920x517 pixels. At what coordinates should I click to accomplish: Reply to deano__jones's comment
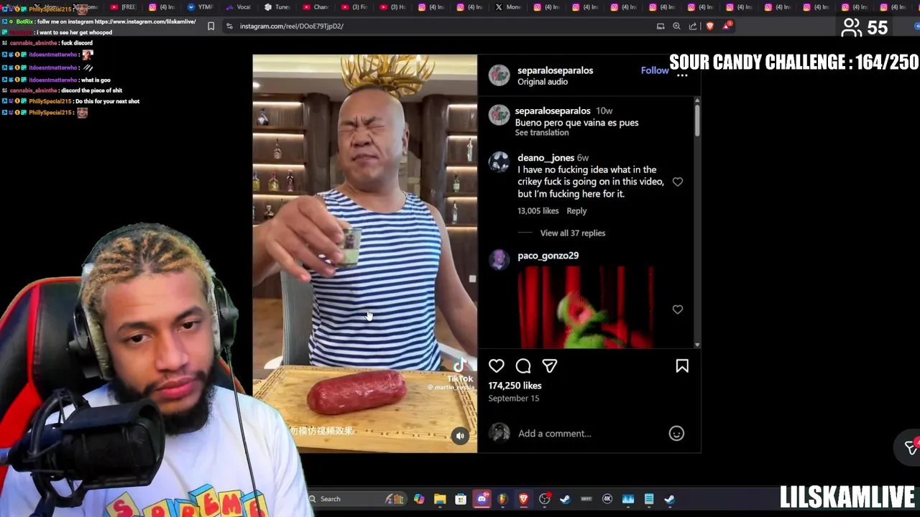coord(576,211)
